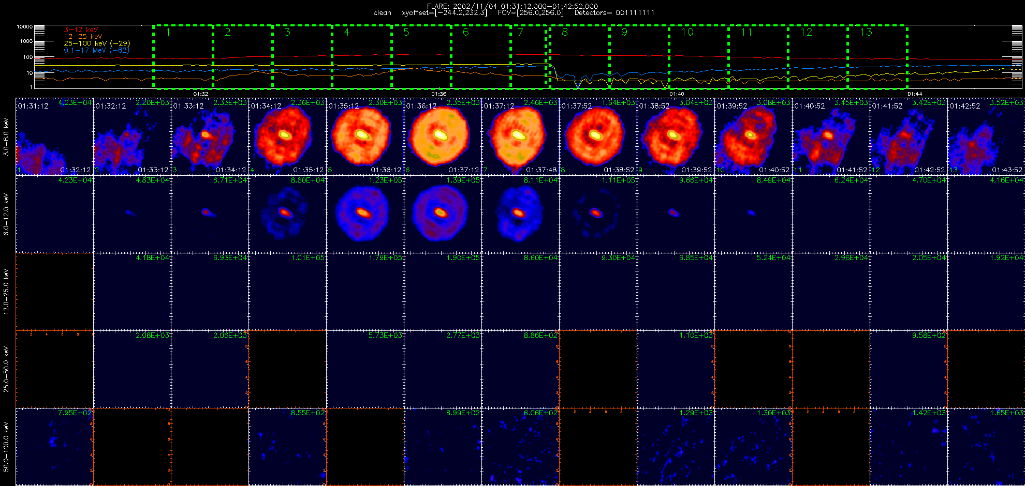
Task: Click the 3-6 keV image starting 01:36:12
Action: [443, 136]
